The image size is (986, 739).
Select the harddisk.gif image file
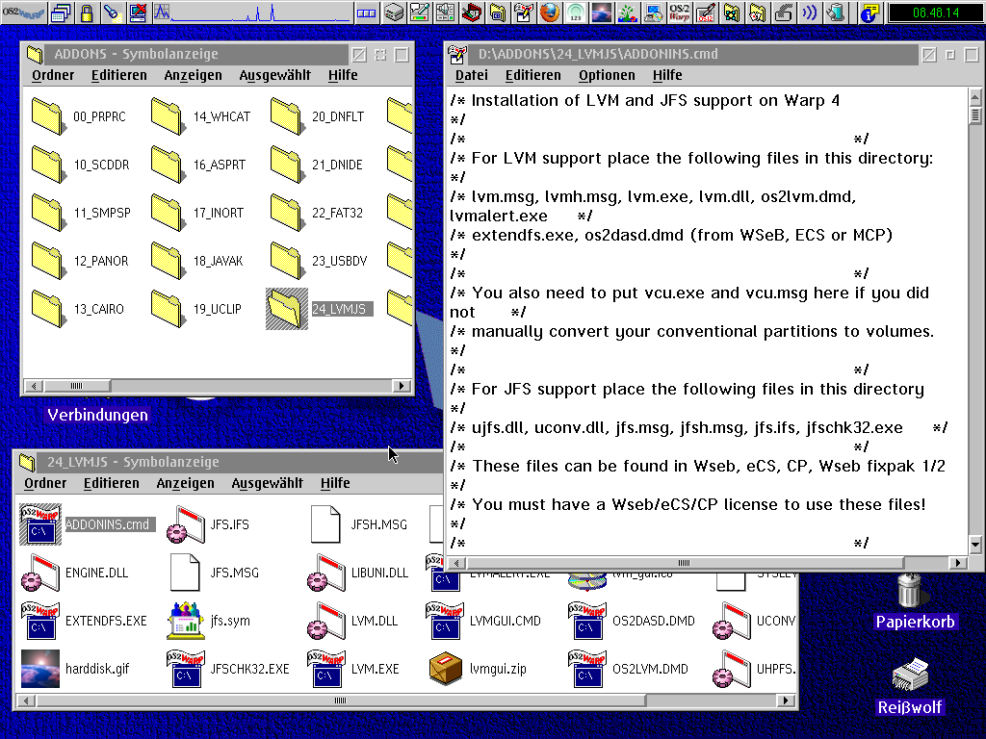click(x=40, y=669)
